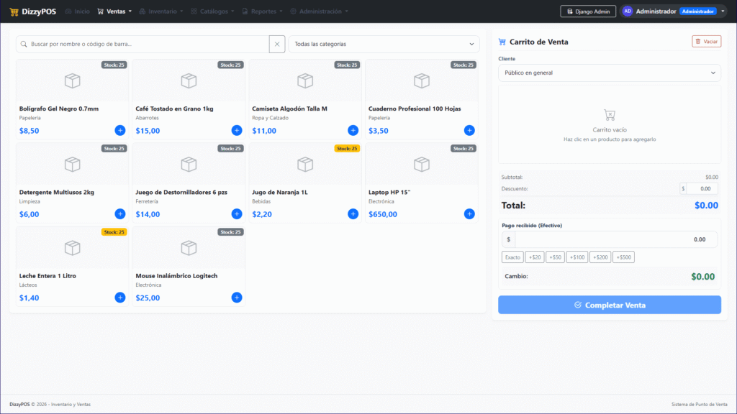Click the Pago recibido amount field

(616, 239)
